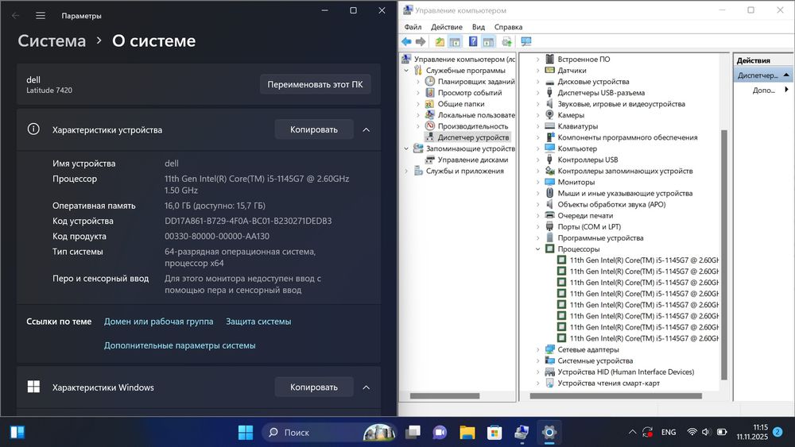Click left tree pane horizontal scrollbar

point(444,396)
